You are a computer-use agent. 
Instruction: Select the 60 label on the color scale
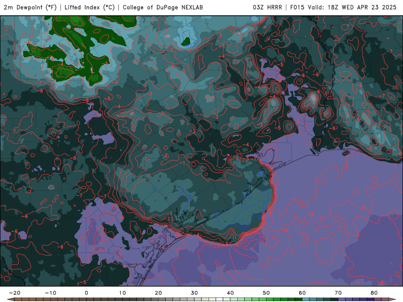(x=302, y=293)
